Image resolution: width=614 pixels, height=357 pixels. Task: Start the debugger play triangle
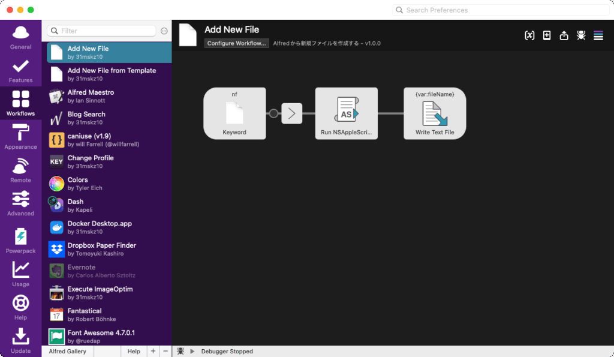192,351
